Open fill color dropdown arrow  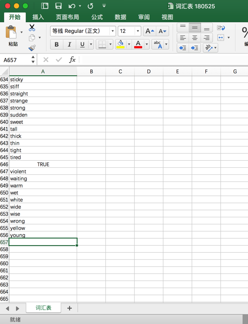(x=129, y=44)
